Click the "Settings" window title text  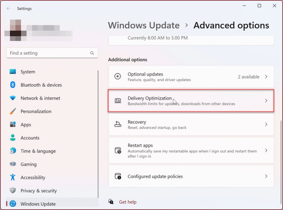25,8
